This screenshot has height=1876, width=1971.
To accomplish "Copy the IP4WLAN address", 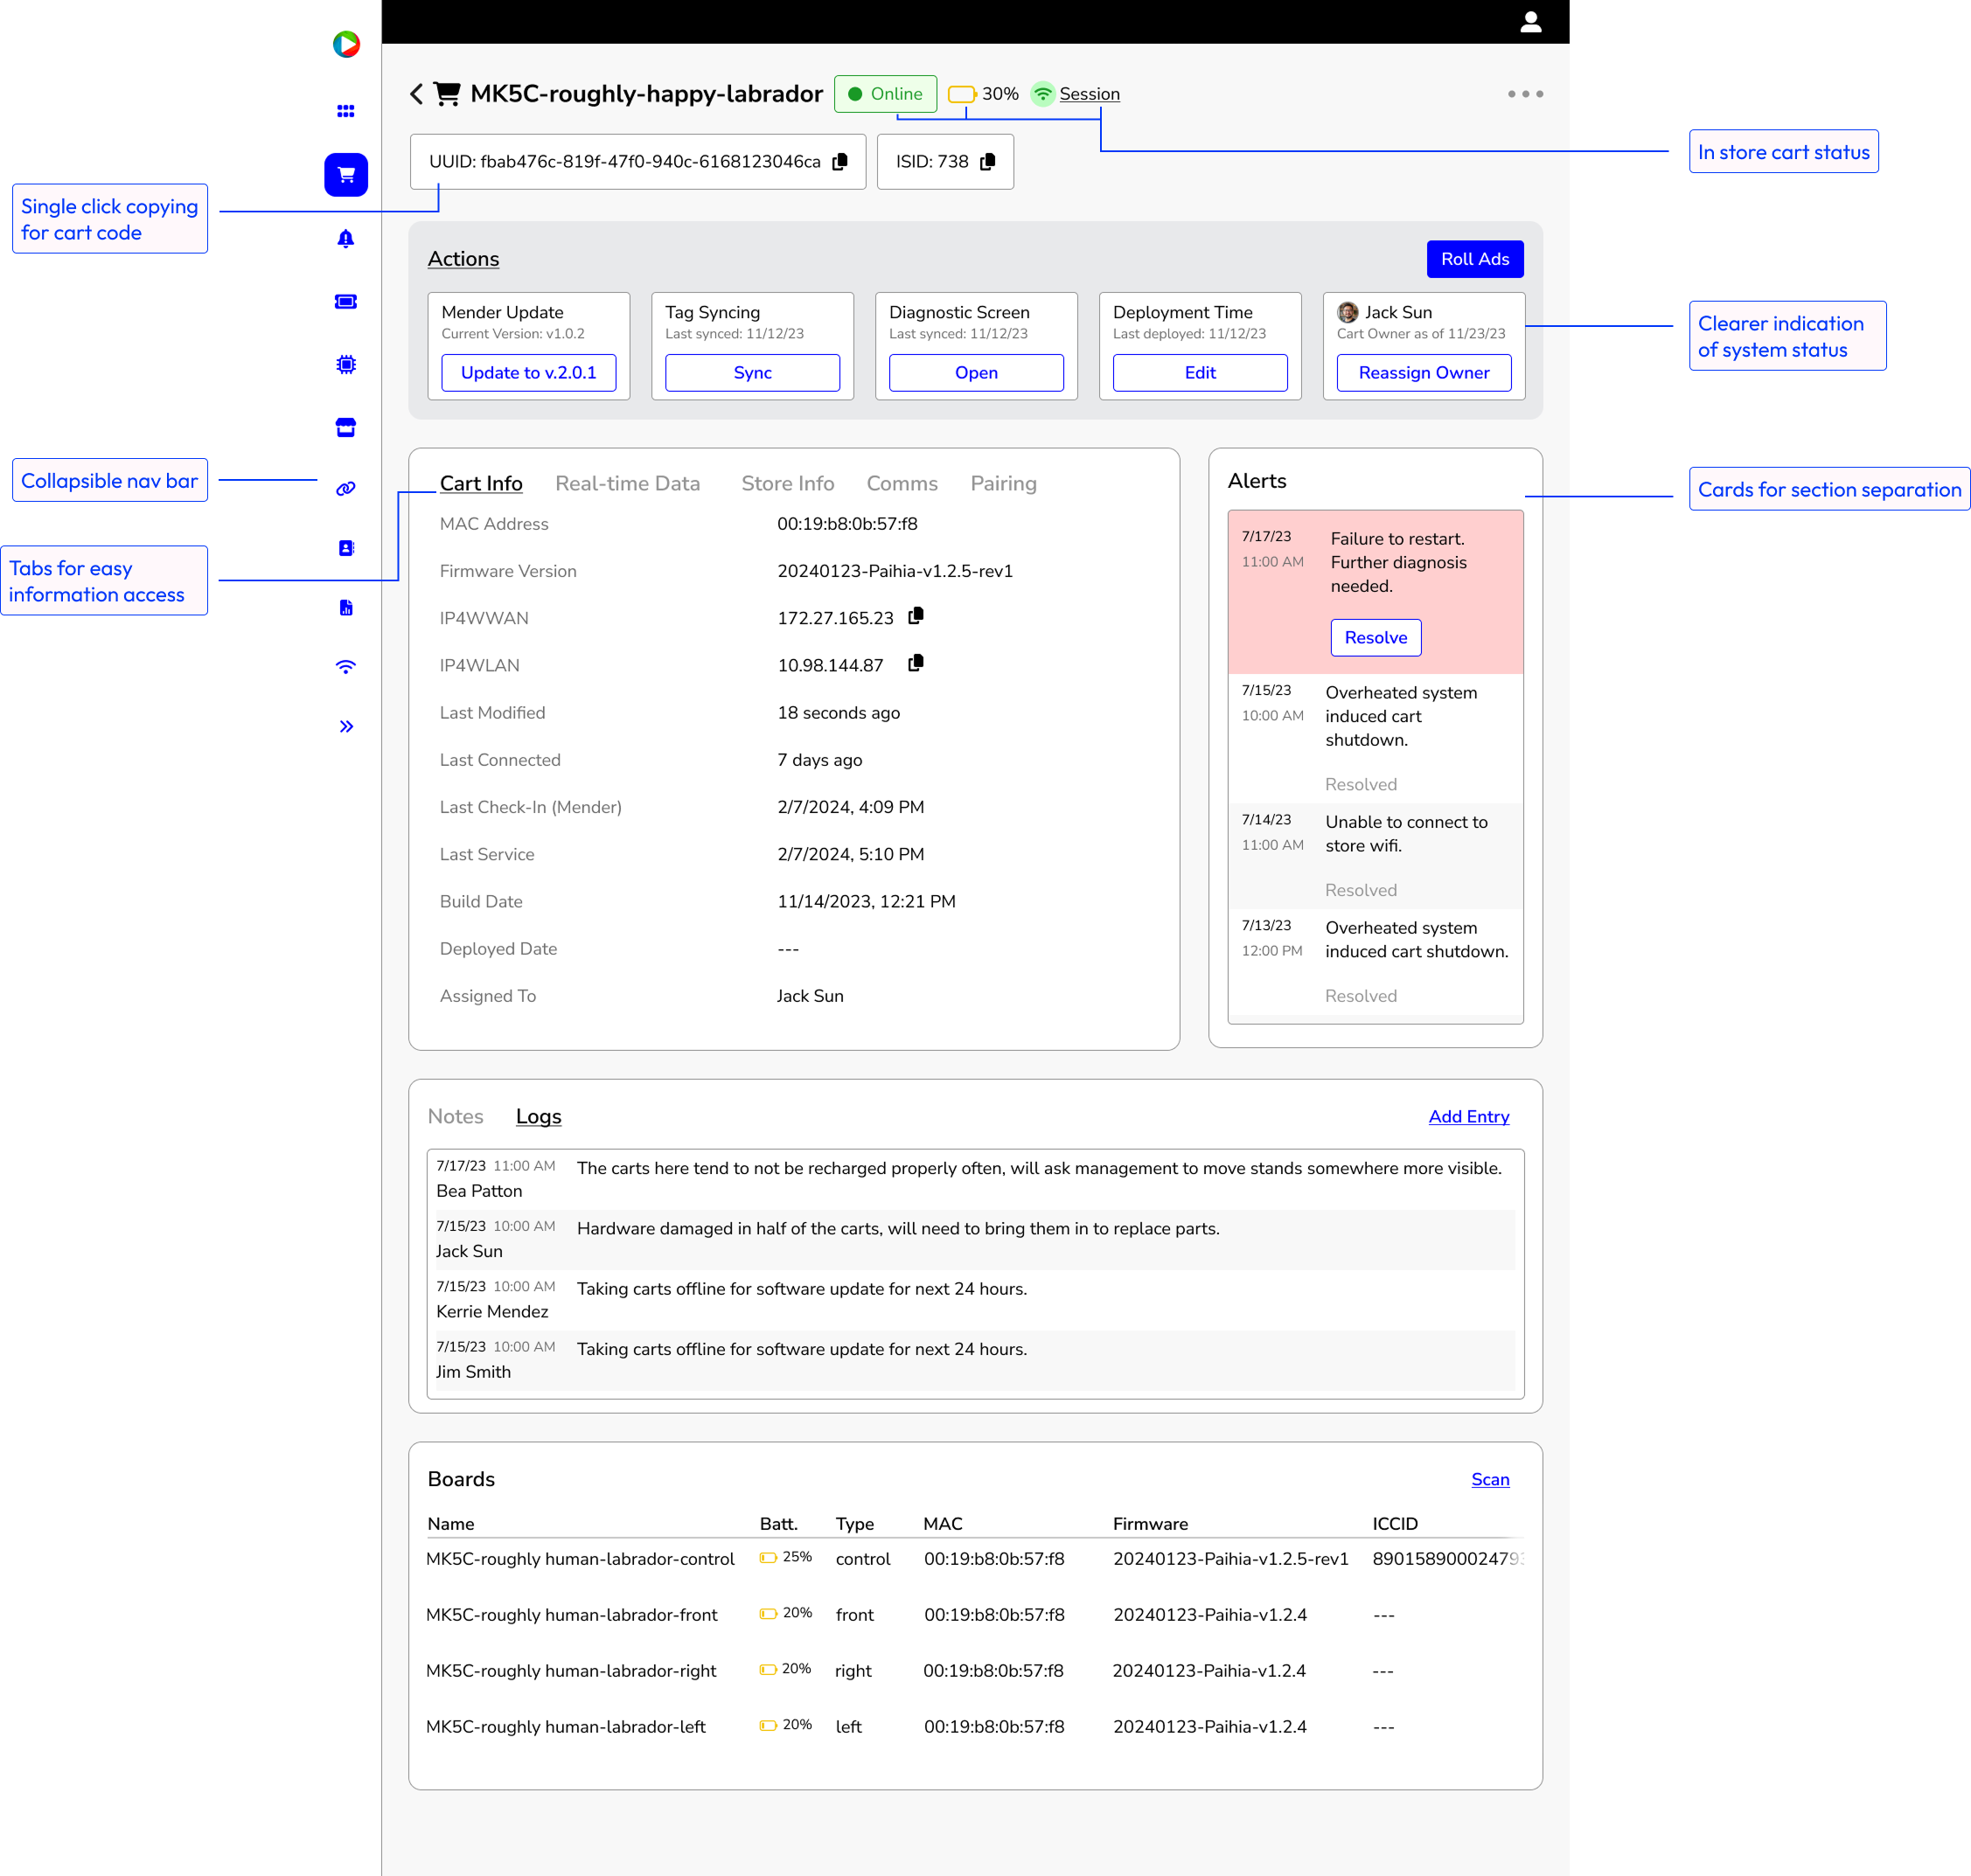I will (916, 664).
